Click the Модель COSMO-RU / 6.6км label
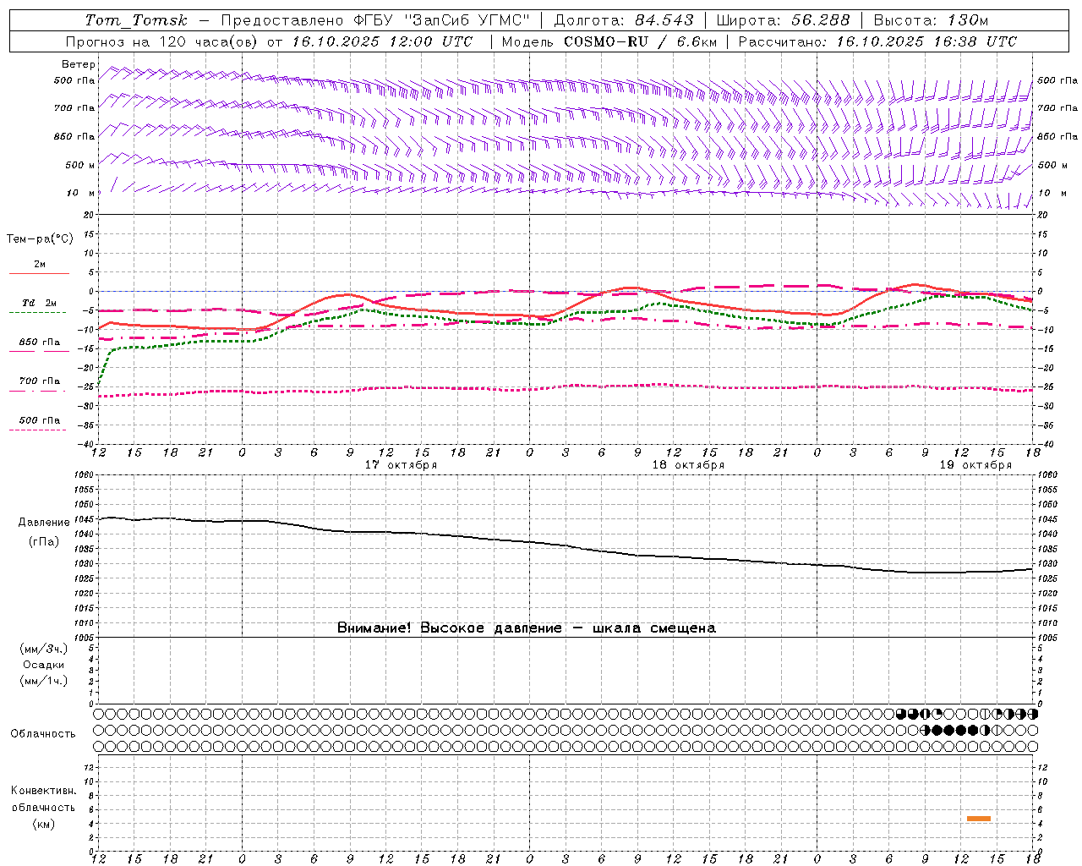The width and height of the screenshot is (1082, 866). 609,41
